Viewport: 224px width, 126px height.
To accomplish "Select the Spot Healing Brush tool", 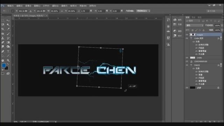I will [3, 34].
